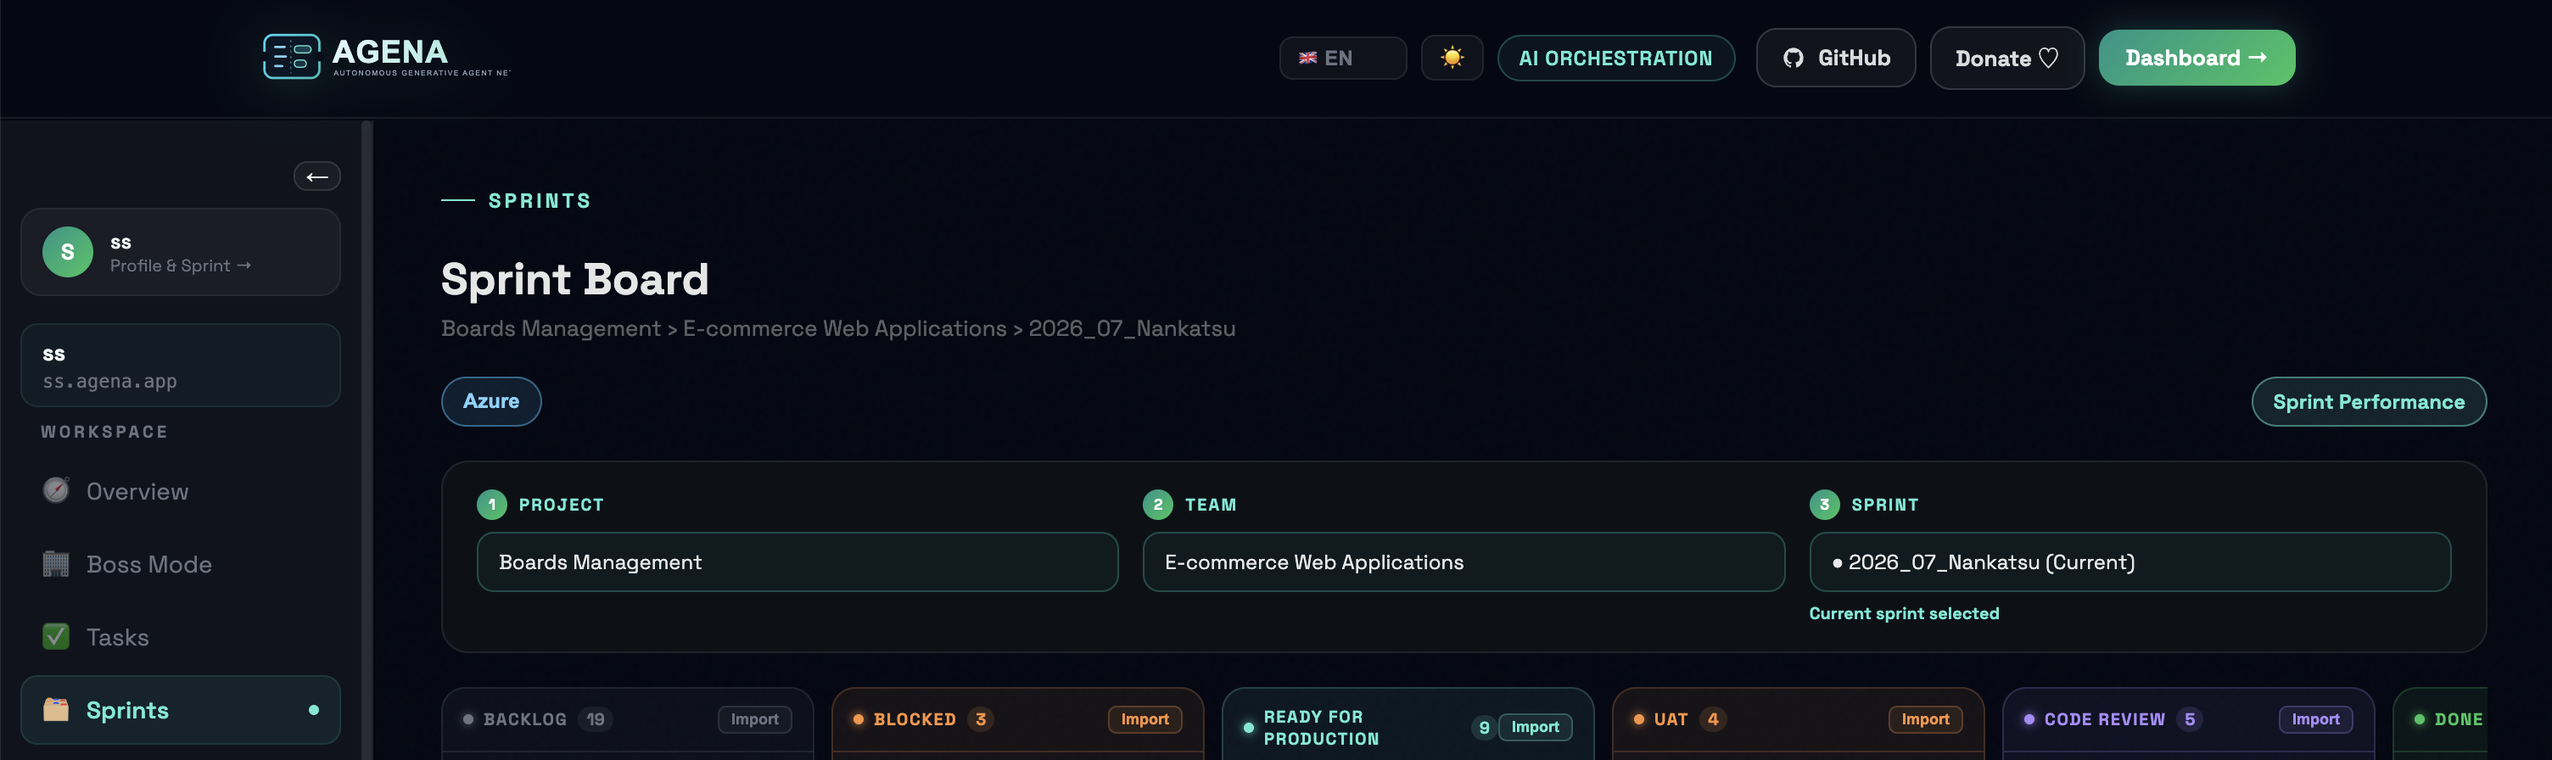2552x760 pixels.
Task: Click the AGENA logo icon
Action: [x=291, y=57]
